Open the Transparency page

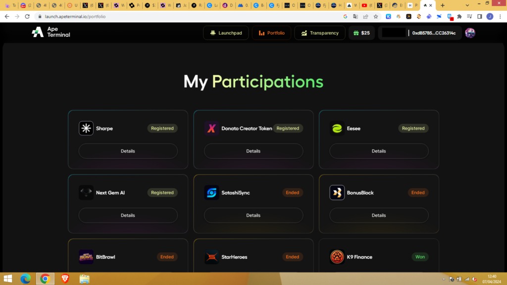coord(320,33)
